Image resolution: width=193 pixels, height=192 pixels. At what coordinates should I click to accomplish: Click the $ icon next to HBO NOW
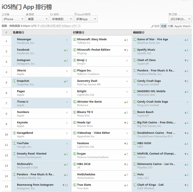(x=135, y=143)
